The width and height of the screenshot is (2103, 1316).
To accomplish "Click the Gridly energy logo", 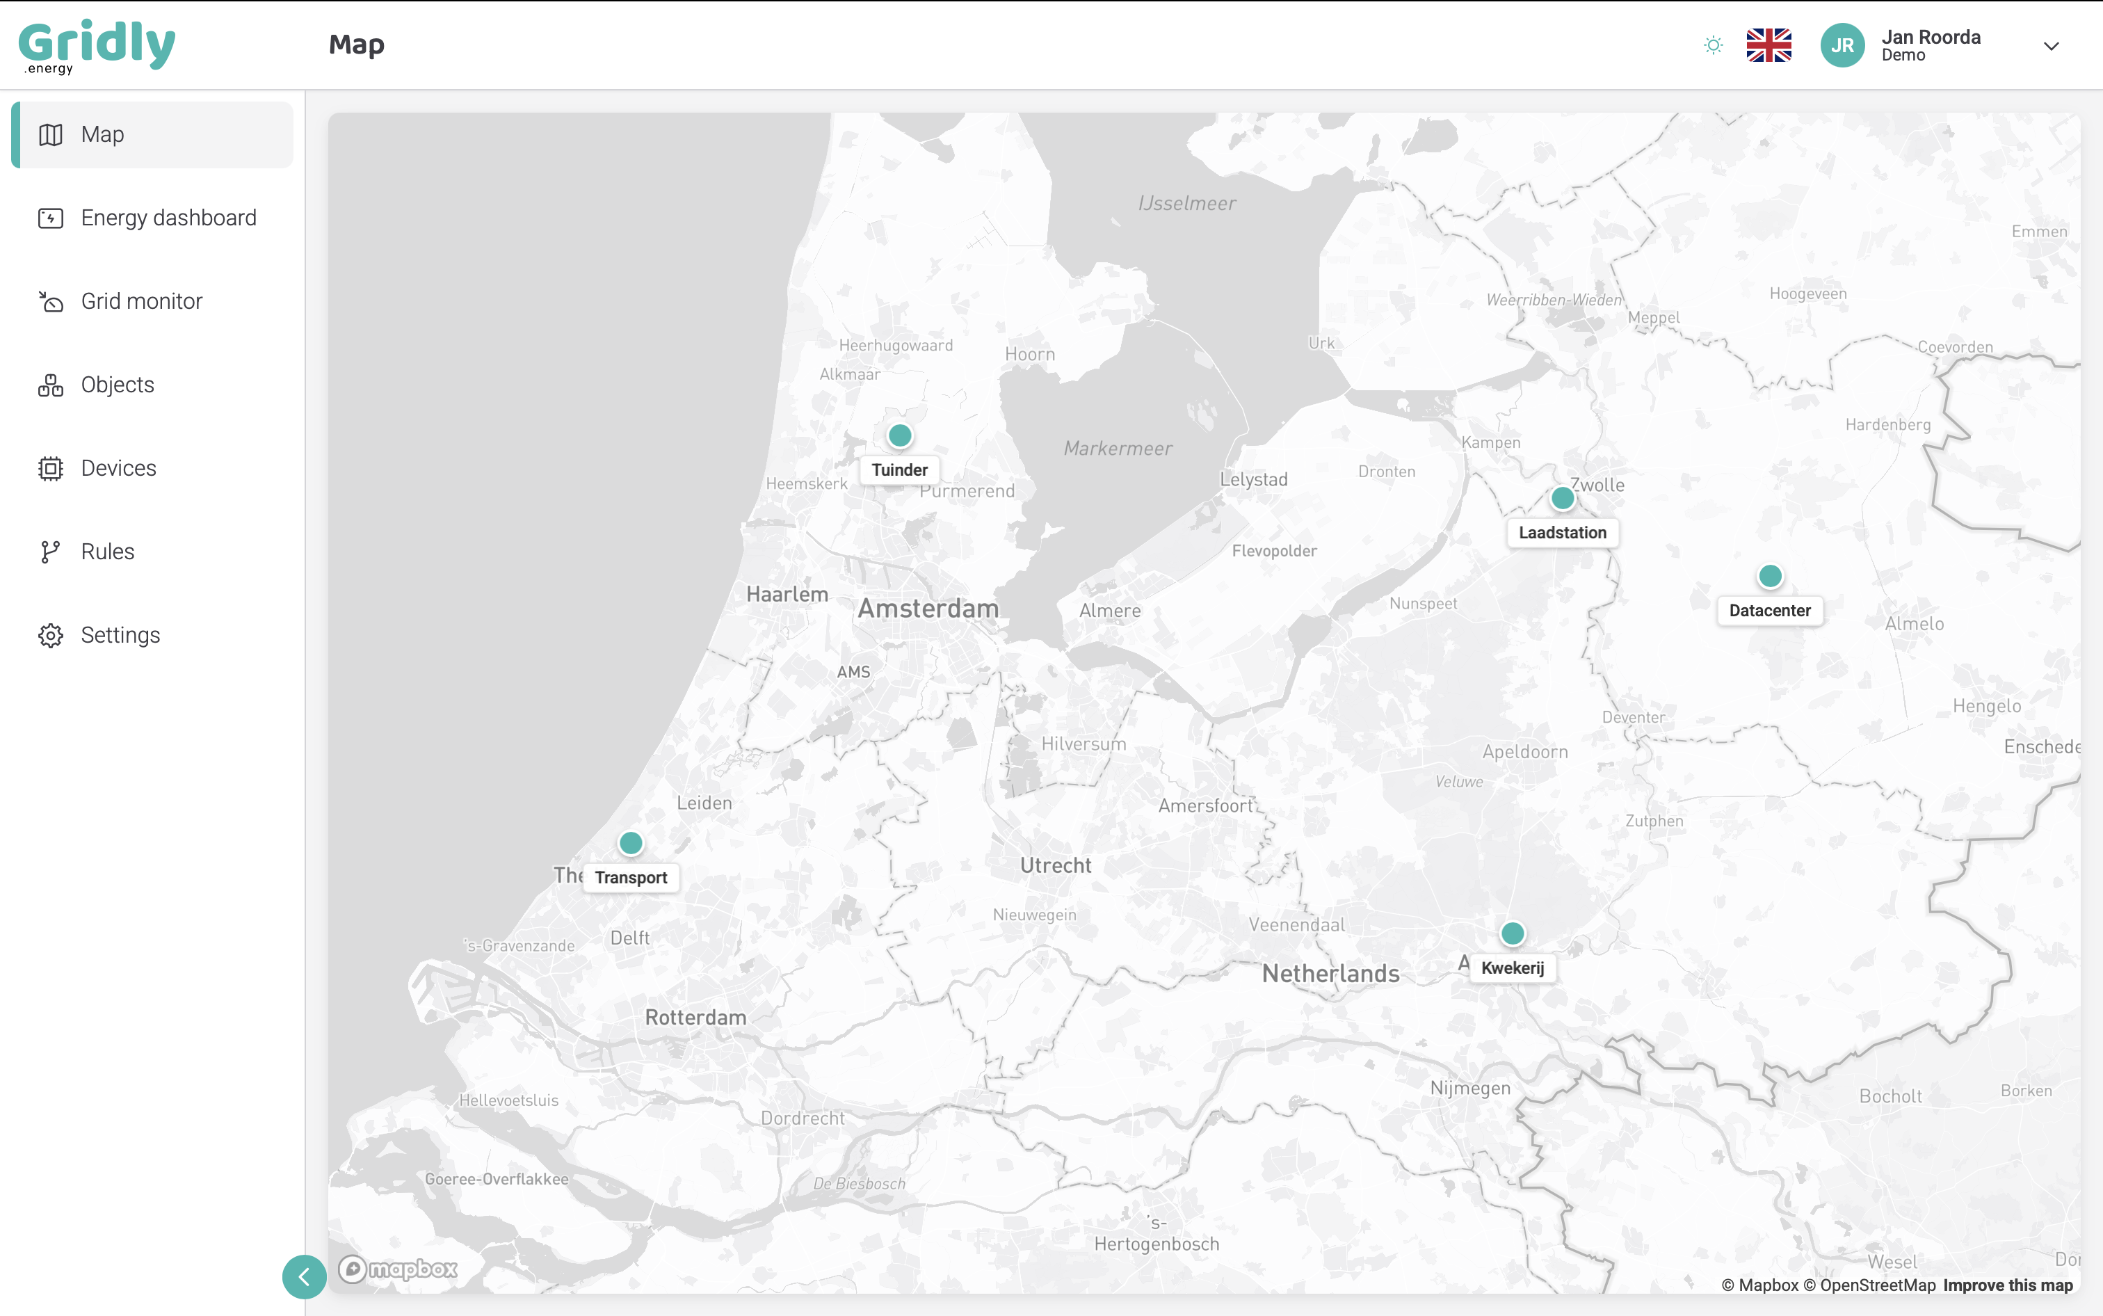I will click(x=98, y=44).
